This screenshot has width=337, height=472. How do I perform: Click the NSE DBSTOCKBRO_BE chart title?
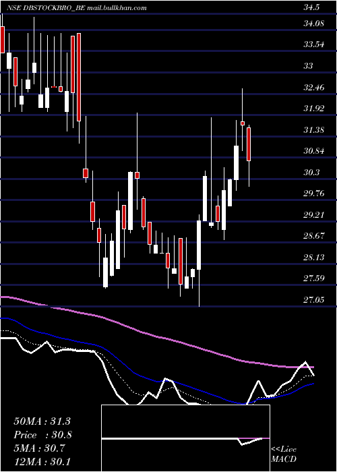[x=77, y=8]
